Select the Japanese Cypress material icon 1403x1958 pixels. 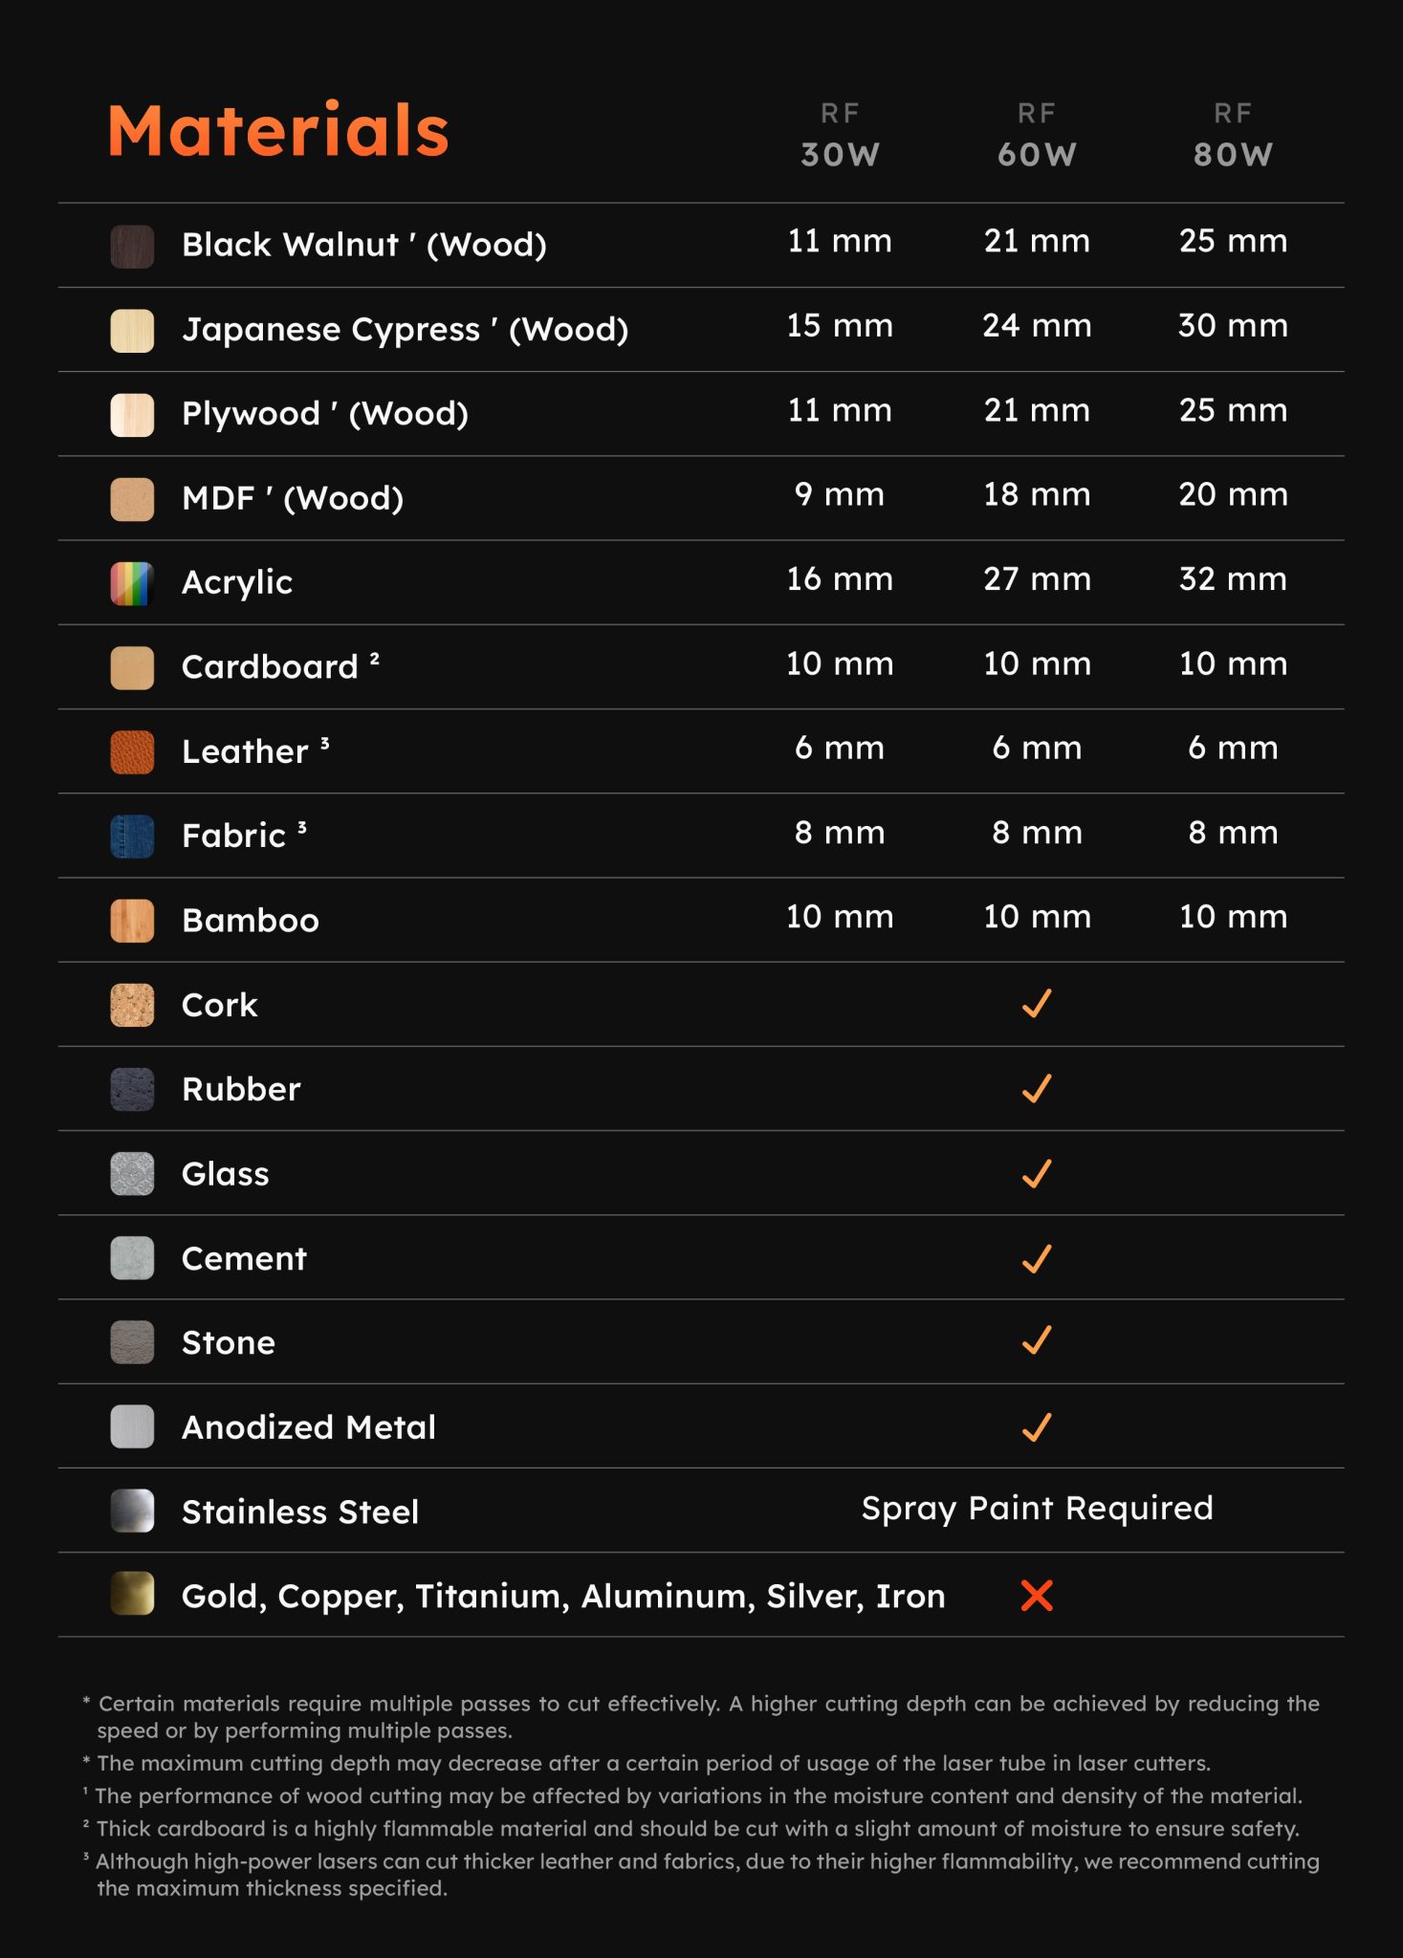132,331
